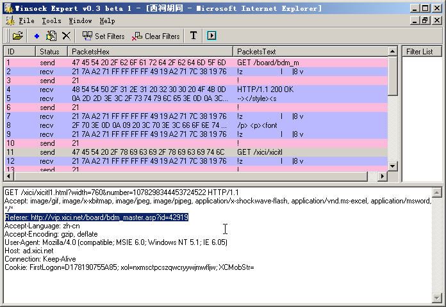Click packet list scroll down arrow
This screenshot has height=307, width=446.
coord(393,166)
